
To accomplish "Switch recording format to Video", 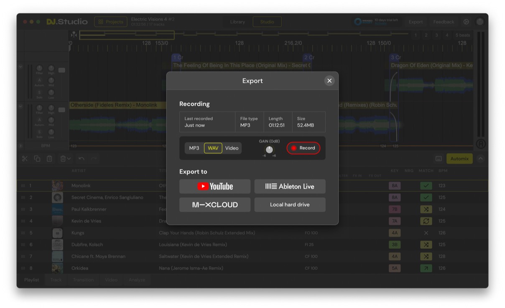I will point(232,148).
